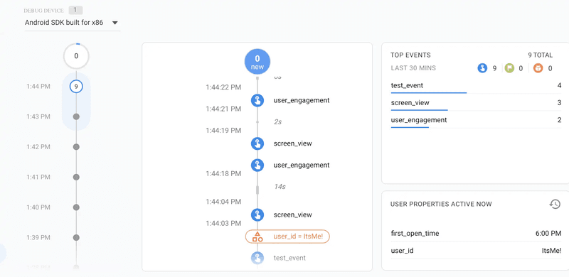This screenshot has height=277, width=569.
Task: Click the seconds stream circle showing 0
Action: click(x=76, y=56)
